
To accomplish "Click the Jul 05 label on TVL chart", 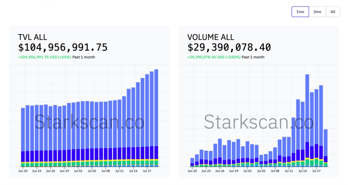I will [x=92, y=171].
